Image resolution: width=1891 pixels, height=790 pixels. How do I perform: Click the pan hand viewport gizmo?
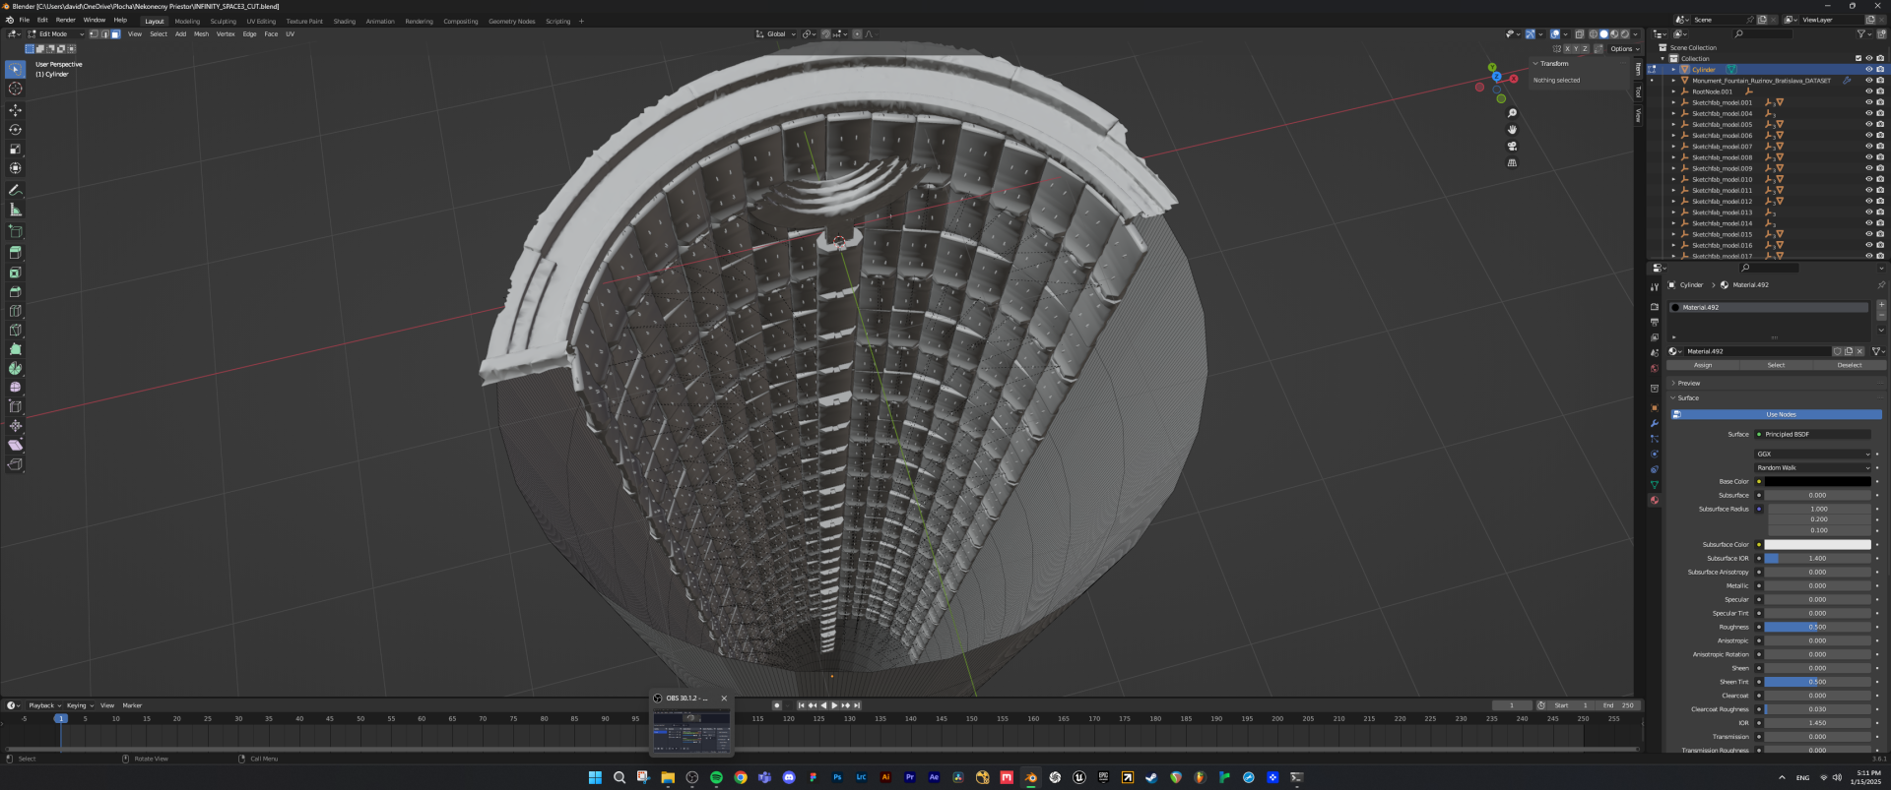coord(1512,130)
